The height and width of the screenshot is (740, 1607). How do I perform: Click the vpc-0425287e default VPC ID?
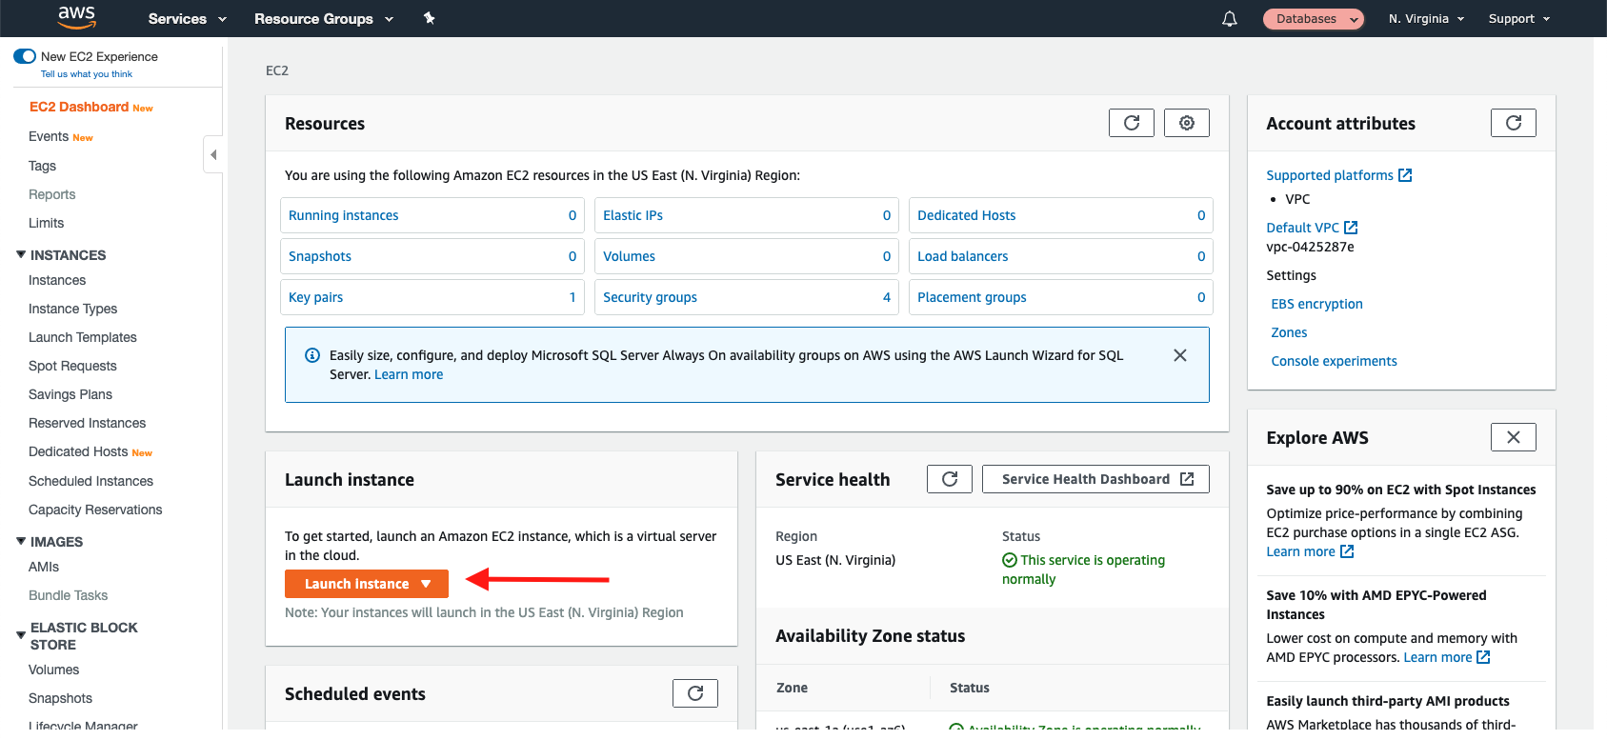pyautogui.click(x=1310, y=247)
